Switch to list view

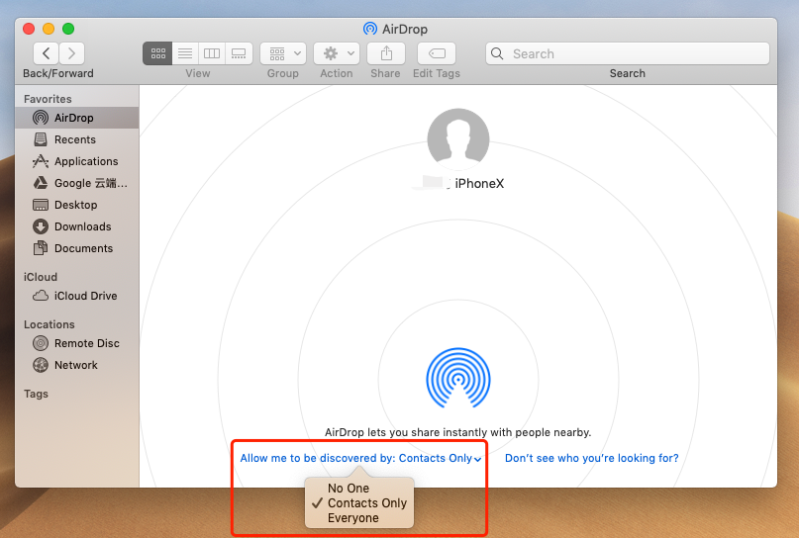coord(185,53)
